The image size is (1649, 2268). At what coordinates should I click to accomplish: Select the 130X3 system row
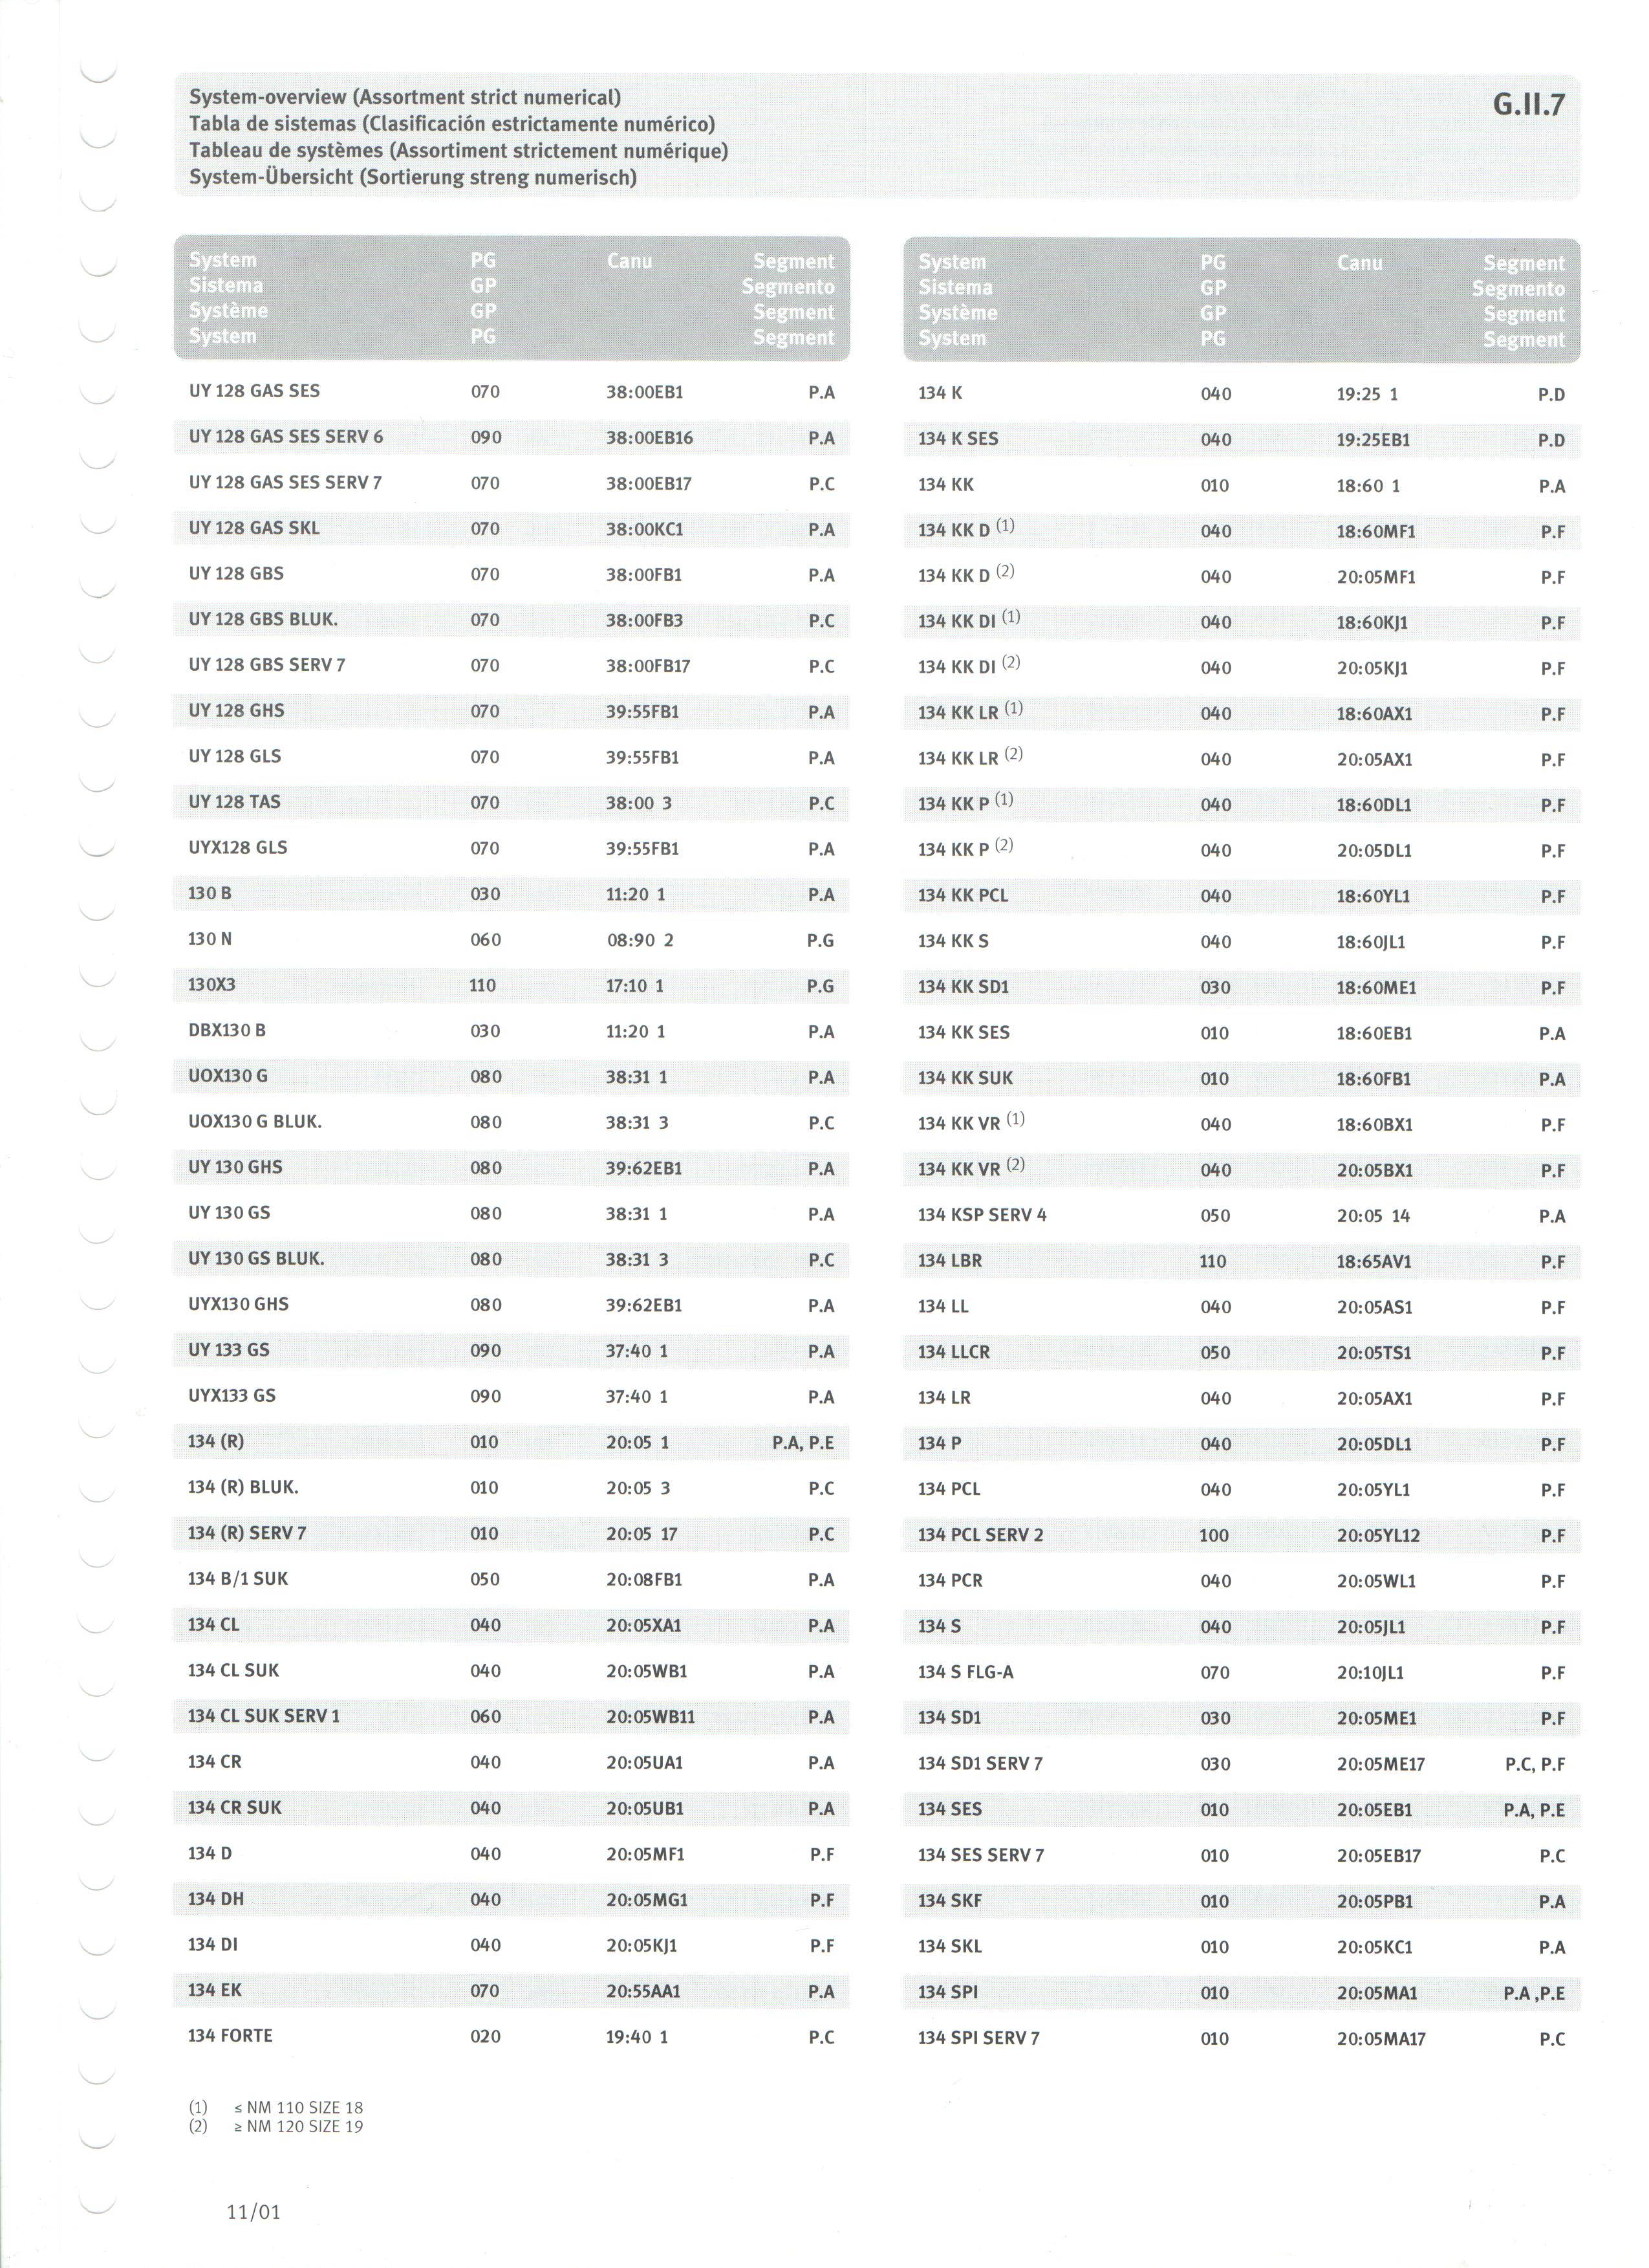click(512, 985)
